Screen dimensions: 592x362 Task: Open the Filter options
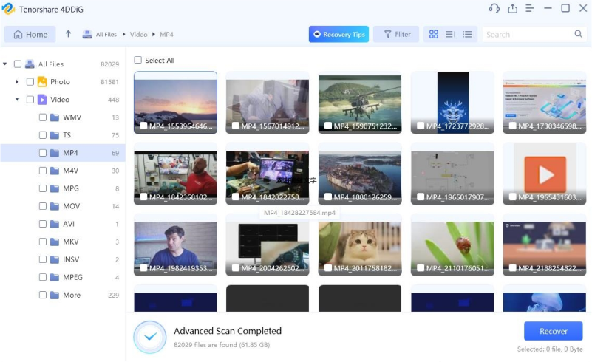point(395,34)
